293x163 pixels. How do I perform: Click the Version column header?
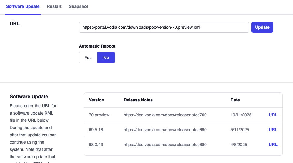pos(96,100)
